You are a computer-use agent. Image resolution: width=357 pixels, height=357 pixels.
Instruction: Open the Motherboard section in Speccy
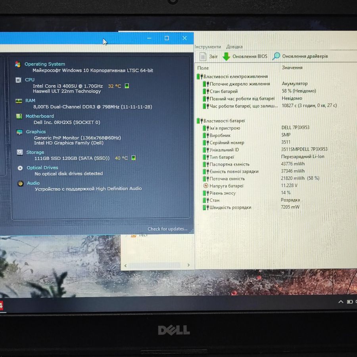coord(40,116)
